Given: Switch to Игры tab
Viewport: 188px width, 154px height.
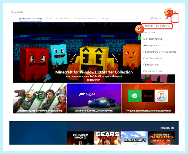Looking at the screenshot, I should 49,18.
